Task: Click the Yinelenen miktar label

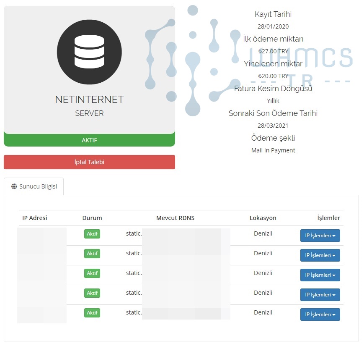Action: pos(273,64)
